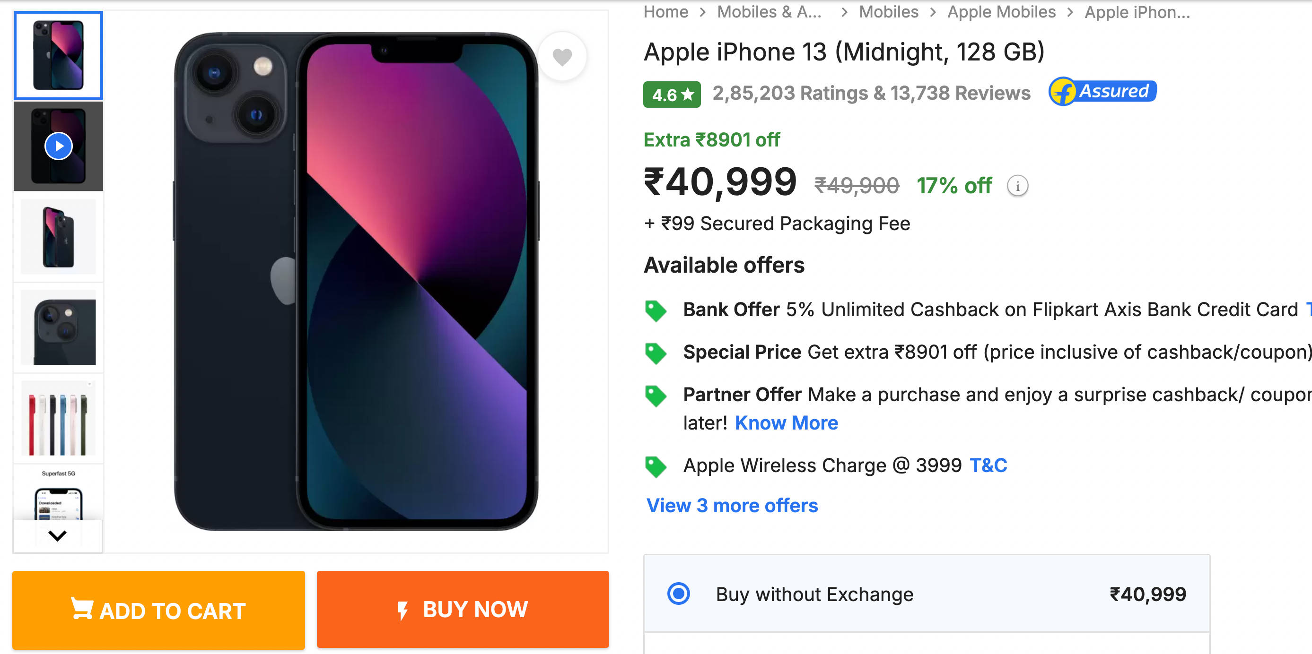Click the Bank Offer green tag icon

655,310
